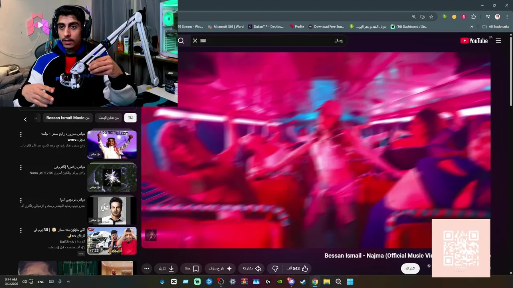The height and width of the screenshot is (288, 513).
Task: Subscribe with the اشتراك button
Action: pyautogui.click(x=410, y=268)
